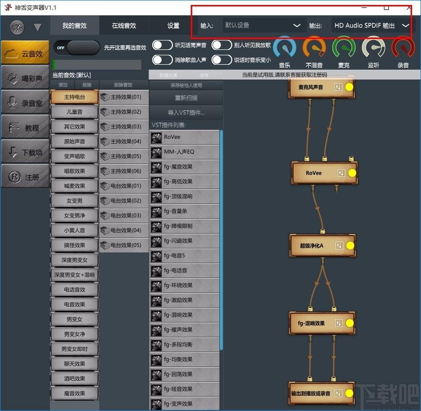Open the 注册 registration section

tap(25, 176)
